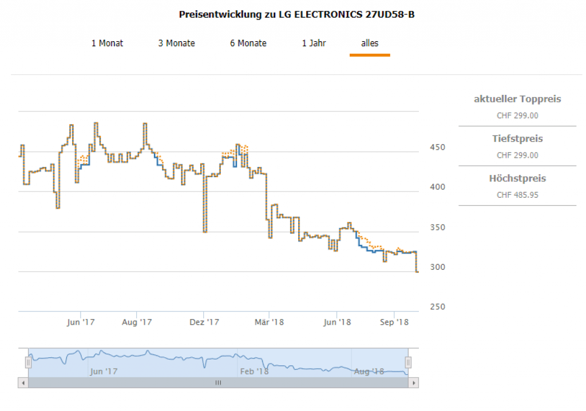Open the 1 Jahr range tab
586x411 pixels.
(x=314, y=43)
